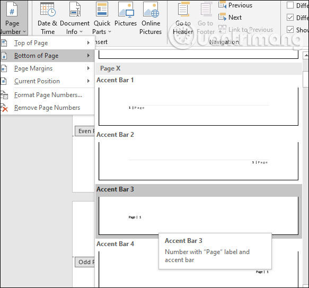Click the Online Pictures icon
This screenshot has height=288, width=309.
tap(151, 18)
